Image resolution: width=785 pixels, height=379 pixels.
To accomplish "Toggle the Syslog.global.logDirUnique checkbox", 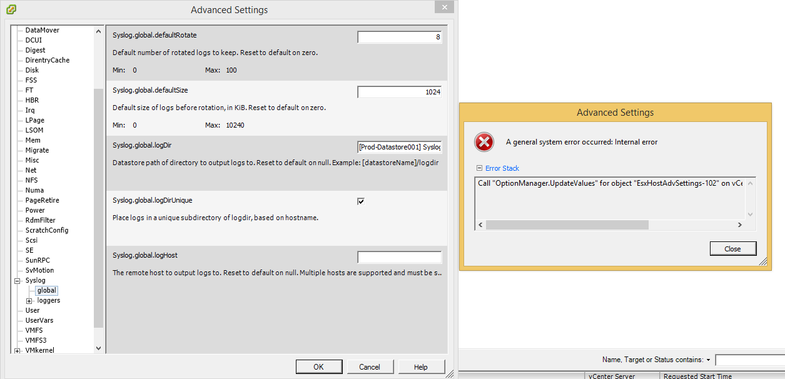I will click(x=361, y=201).
